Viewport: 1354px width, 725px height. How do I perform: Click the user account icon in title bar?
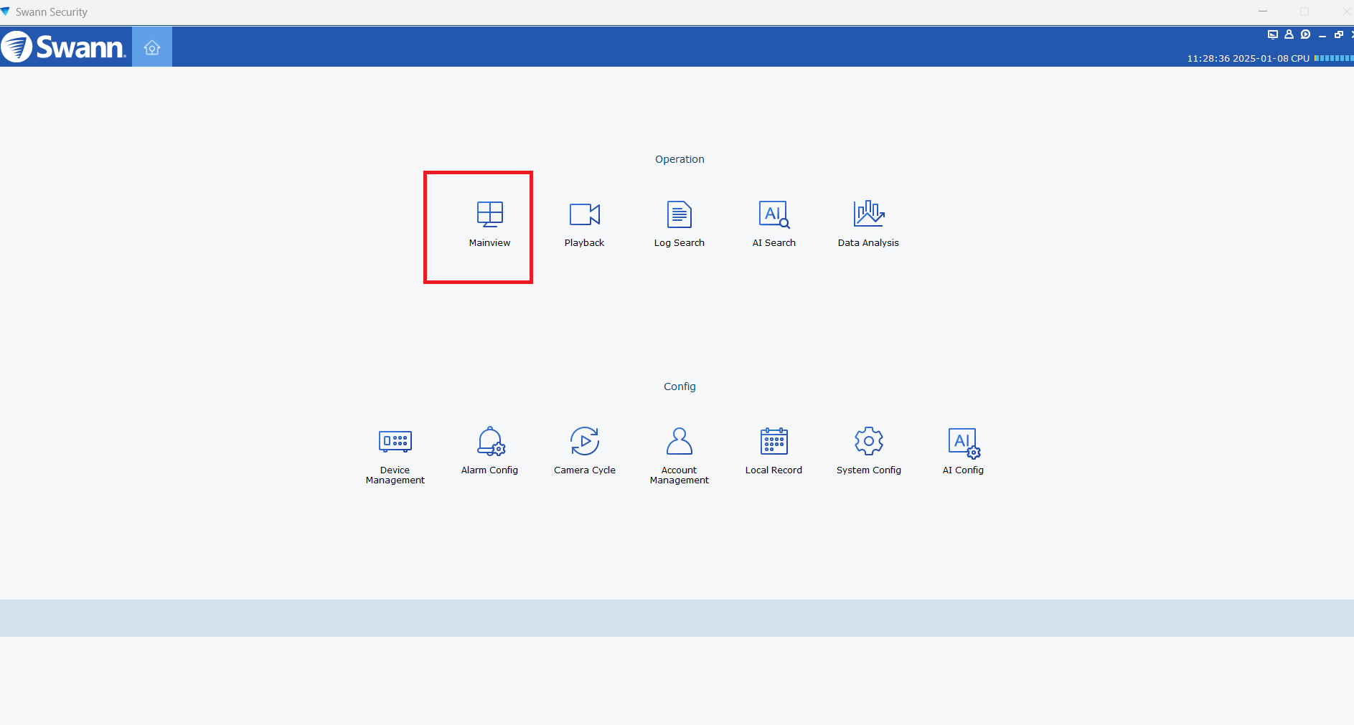pos(1289,34)
